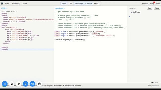Click the 'const obj01' code line
Viewport: 161px width, 90px height.
pyautogui.click(x=77, y=33)
